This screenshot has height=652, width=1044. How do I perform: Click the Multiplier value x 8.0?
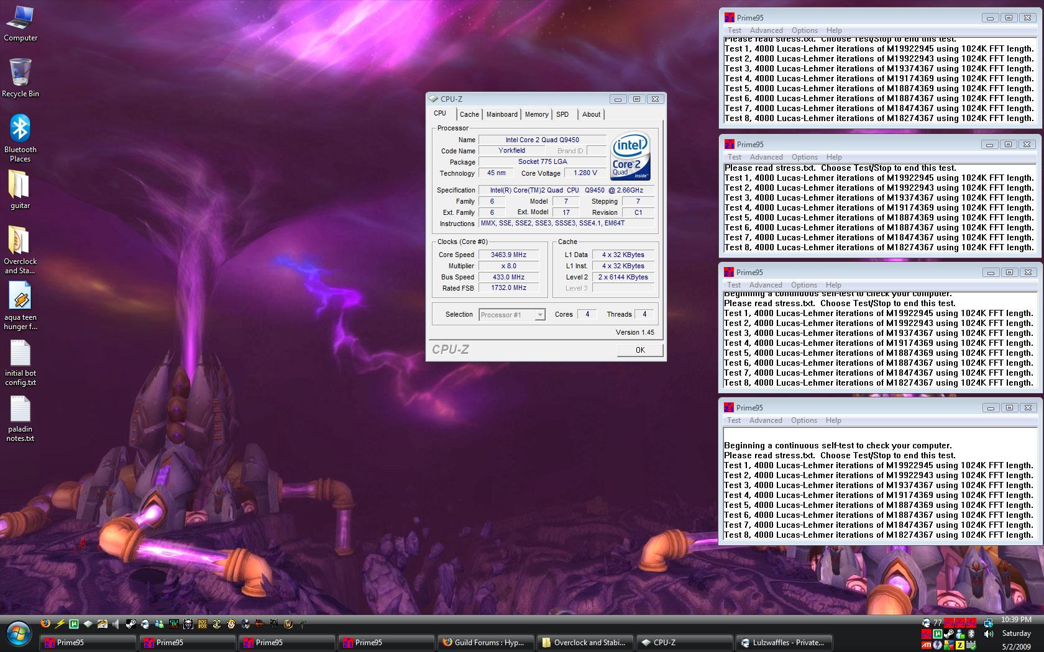pyautogui.click(x=508, y=266)
